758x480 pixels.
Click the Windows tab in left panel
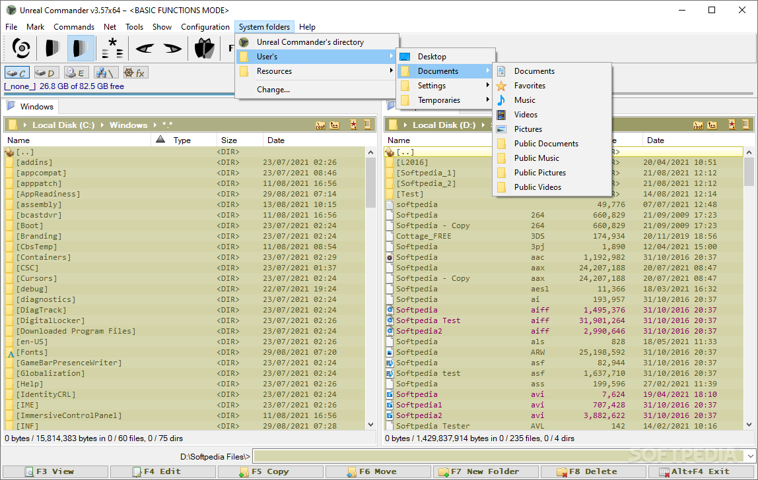tap(31, 106)
